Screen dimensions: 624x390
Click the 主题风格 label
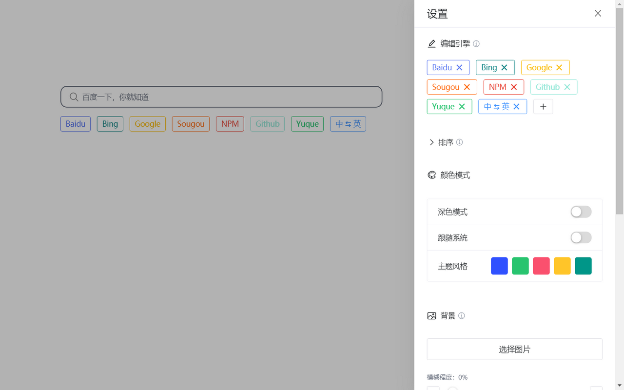pos(452,266)
